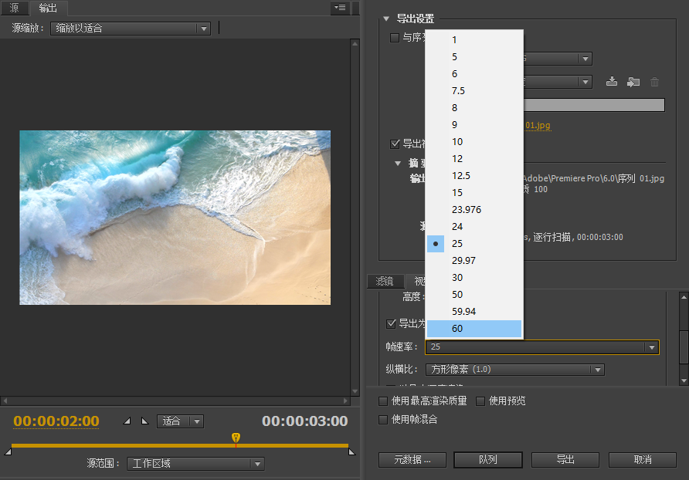This screenshot has height=480, width=689.
Task: Toggle the 使用预览 checkbox
Action: point(480,401)
